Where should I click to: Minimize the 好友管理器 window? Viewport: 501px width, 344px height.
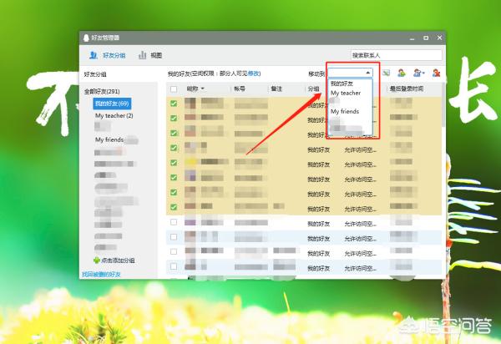click(x=412, y=38)
